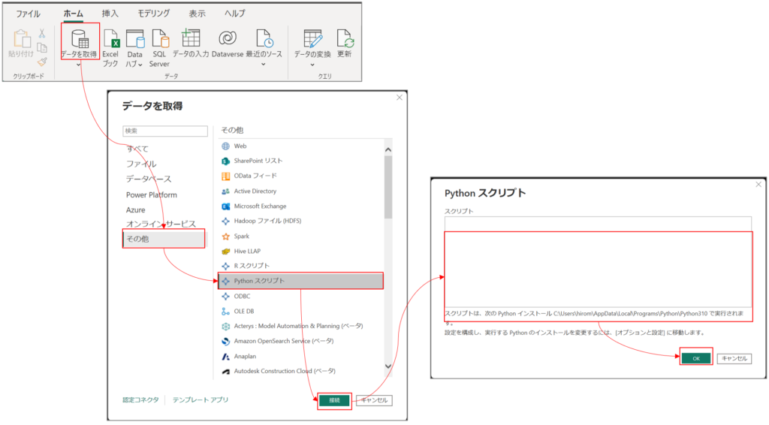Image resolution: width=769 pixels, height=425 pixels.
Task: Select the Python スクリプト connector
Action: tap(300, 281)
